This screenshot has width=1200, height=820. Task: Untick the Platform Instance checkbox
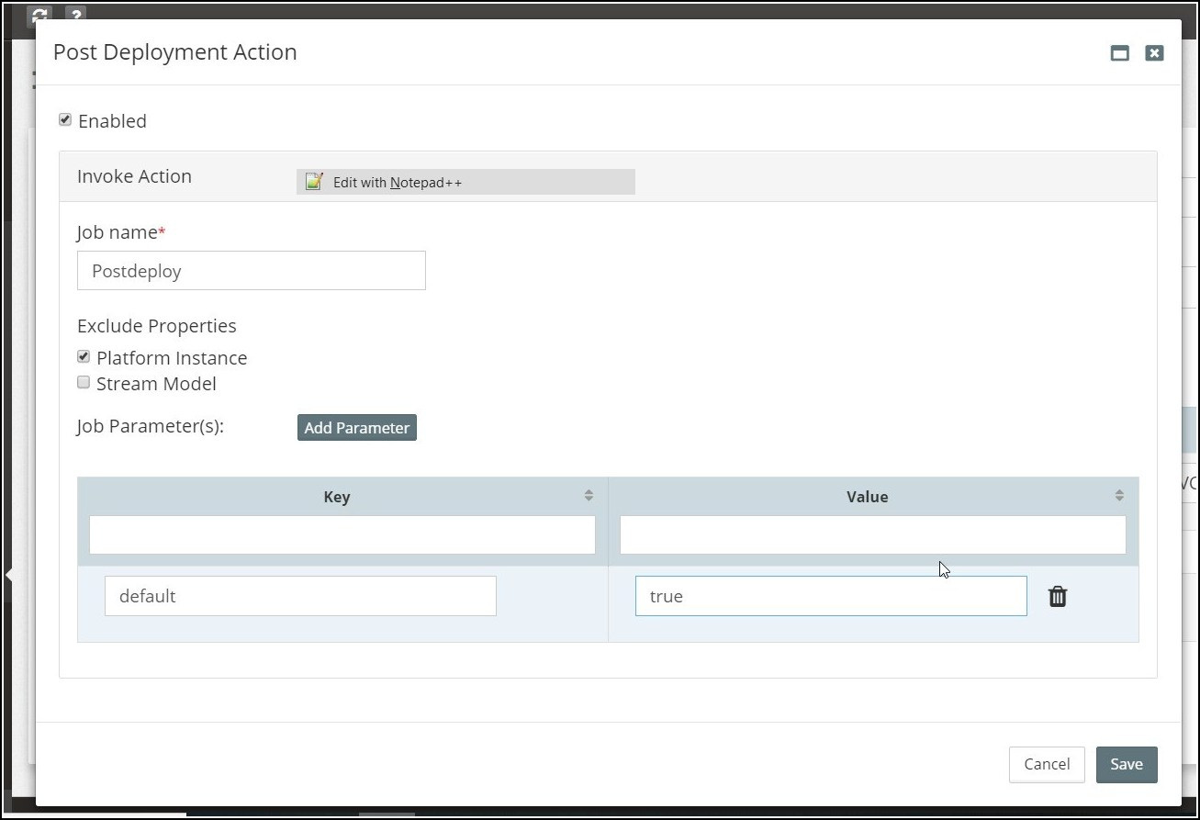pyautogui.click(x=84, y=357)
